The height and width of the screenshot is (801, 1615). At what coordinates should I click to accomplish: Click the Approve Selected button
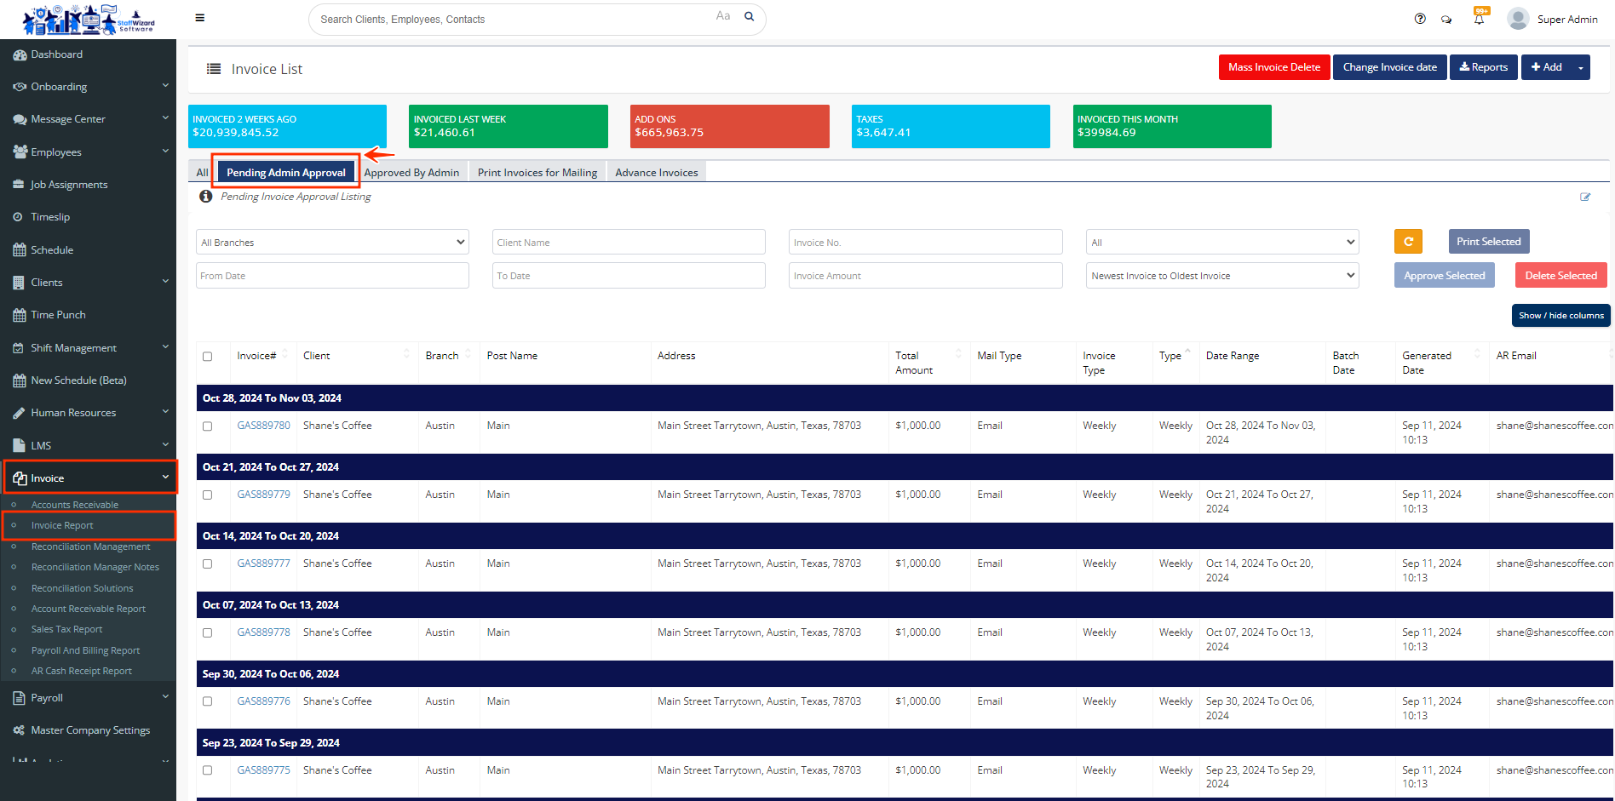tap(1445, 275)
